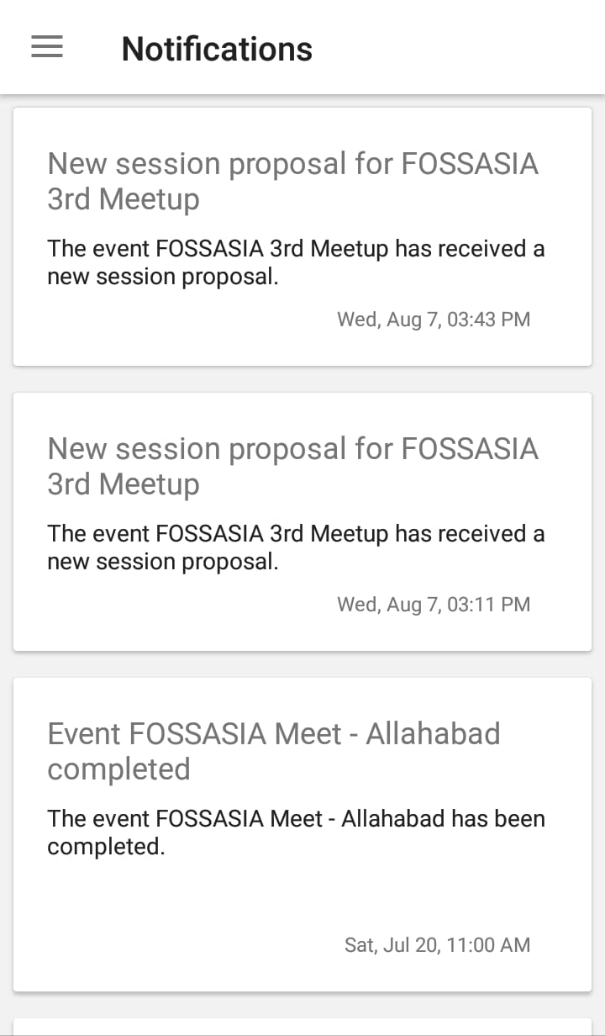This screenshot has width=605, height=1036.
Task: Tap empty toolbar area right of Notifications title
Action: pyautogui.click(x=462, y=49)
